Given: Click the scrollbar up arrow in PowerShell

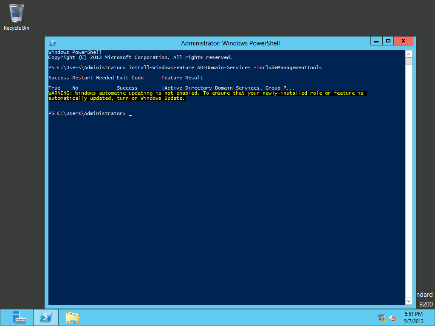Looking at the screenshot, I should [409, 54].
